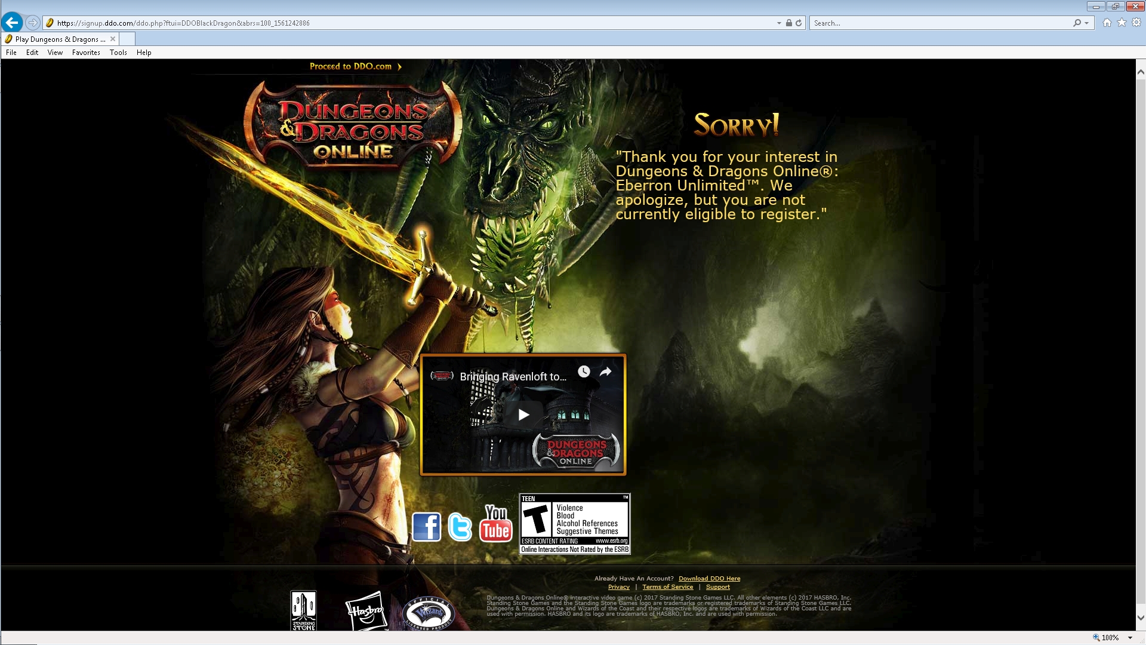The image size is (1146, 645).
Task: Click the browser Forward arrow button
Action: (33, 23)
